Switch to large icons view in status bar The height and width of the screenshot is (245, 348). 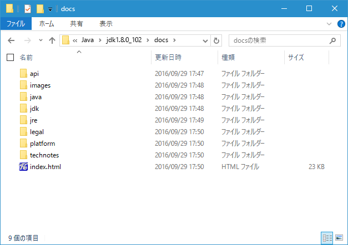pyautogui.click(x=339, y=238)
